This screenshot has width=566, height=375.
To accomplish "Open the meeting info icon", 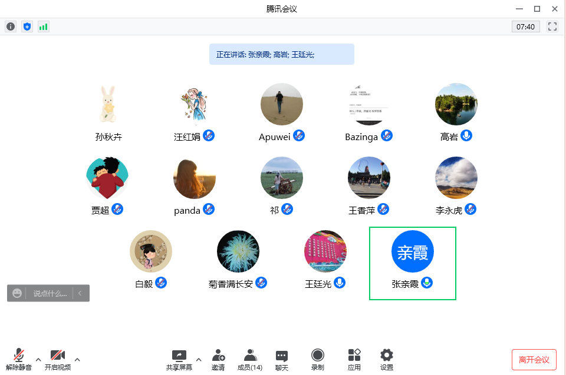I will pyautogui.click(x=11, y=26).
